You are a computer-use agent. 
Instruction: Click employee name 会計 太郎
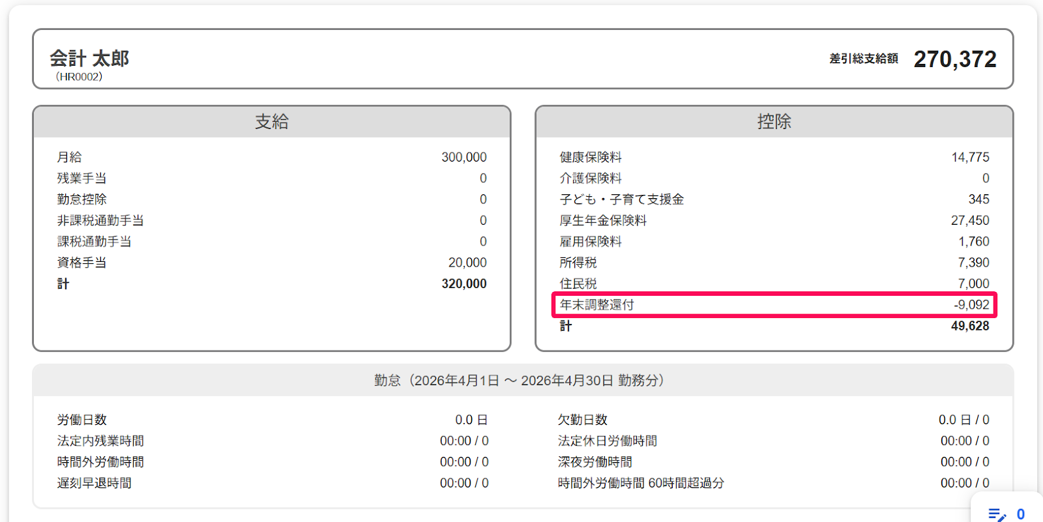pos(89,59)
